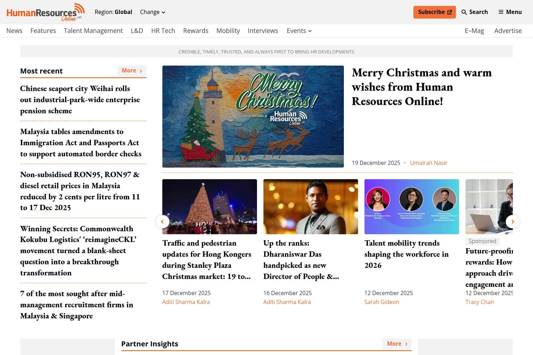Click More in Partner Insights section

coord(397,344)
